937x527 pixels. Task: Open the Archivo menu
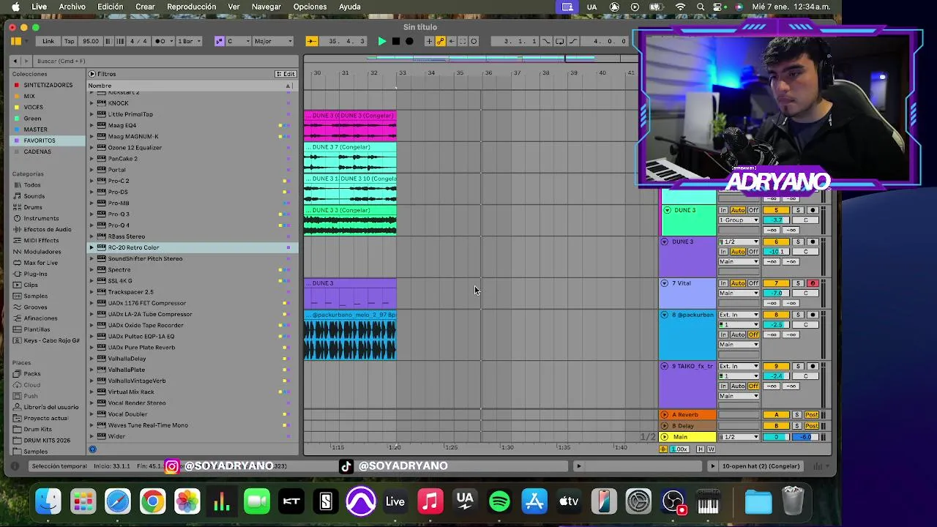tap(72, 7)
